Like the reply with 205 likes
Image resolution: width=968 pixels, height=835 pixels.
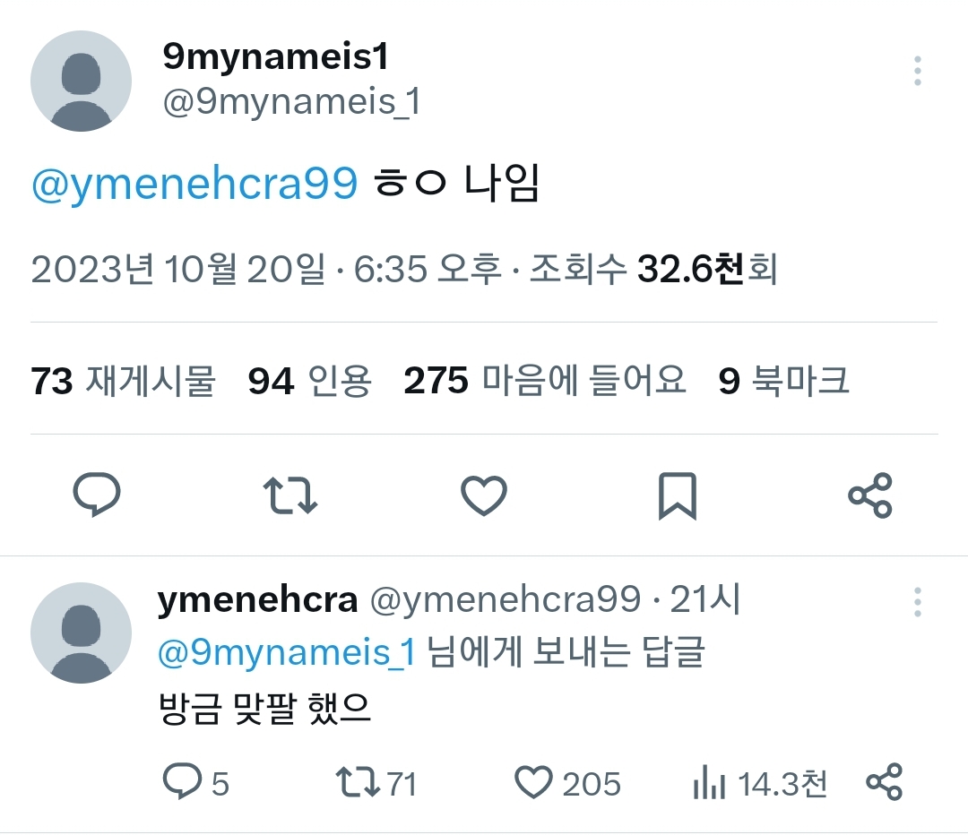(x=534, y=784)
